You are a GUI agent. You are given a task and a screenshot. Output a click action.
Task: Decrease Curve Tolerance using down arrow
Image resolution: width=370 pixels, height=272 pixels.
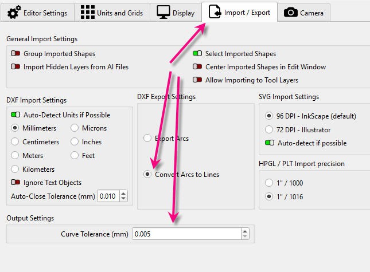pyautogui.click(x=246, y=236)
